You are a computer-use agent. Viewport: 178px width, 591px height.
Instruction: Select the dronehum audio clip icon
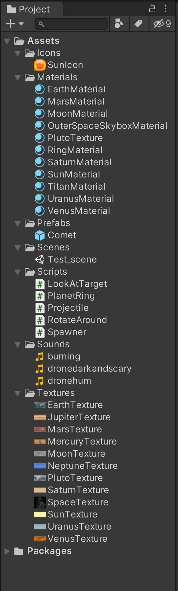[x=40, y=381]
